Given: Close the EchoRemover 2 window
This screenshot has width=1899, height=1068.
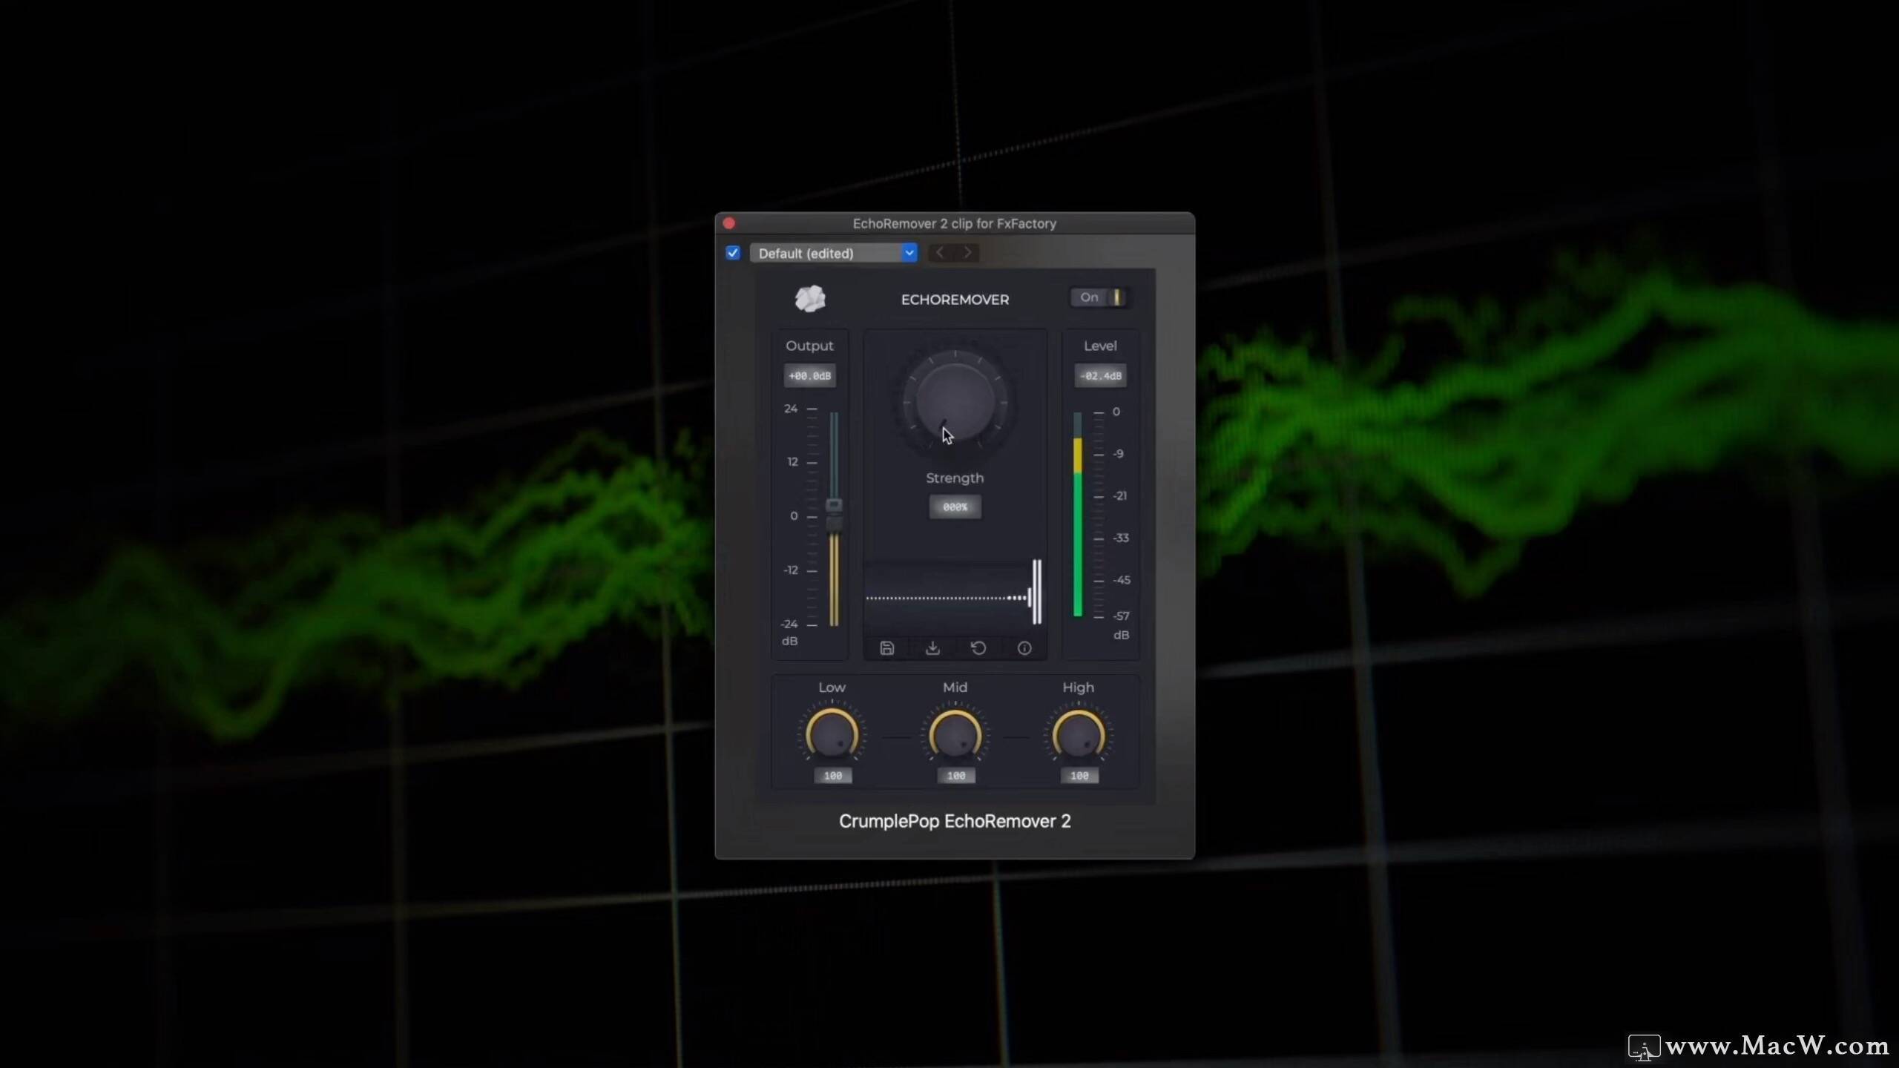Looking at the screenshot, I should [x=729, y=223].
